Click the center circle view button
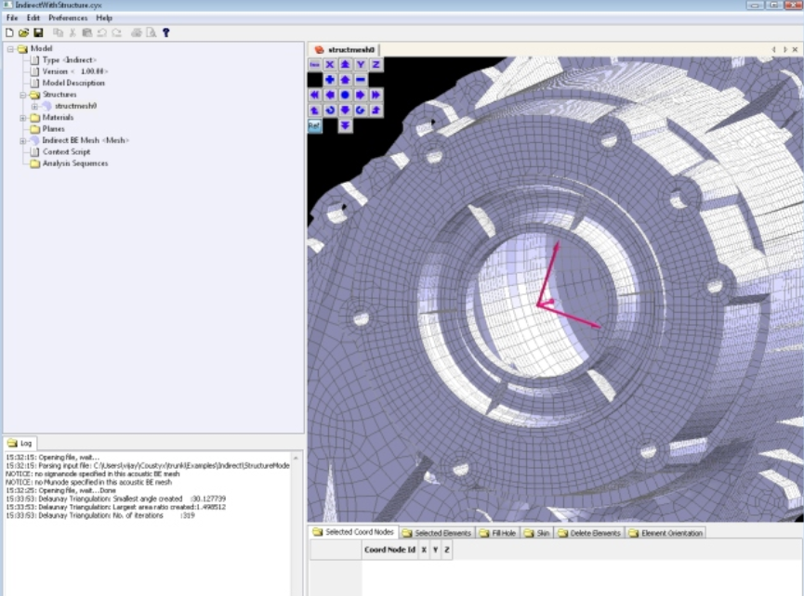Viewport: 804px width, 596px height. coord(345,96)
